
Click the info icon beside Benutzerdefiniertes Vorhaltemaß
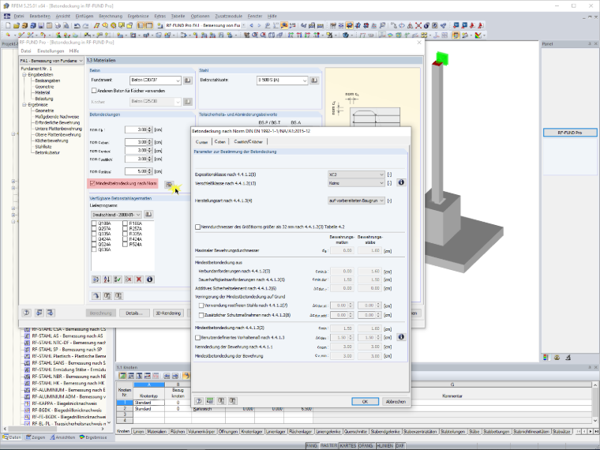pos(401,337)
